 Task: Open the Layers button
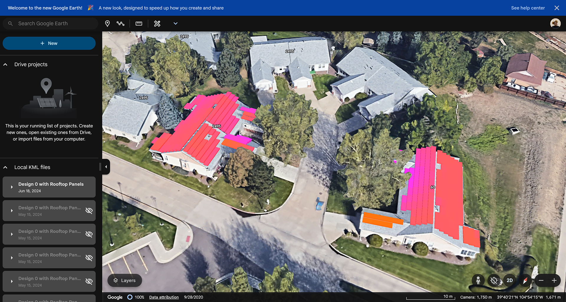[125, 280]
